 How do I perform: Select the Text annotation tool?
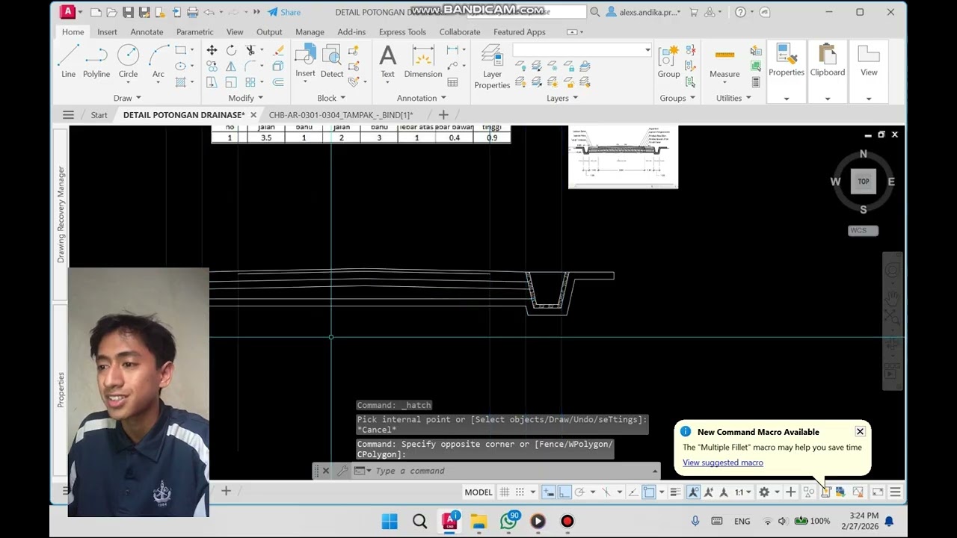(387, 61)
